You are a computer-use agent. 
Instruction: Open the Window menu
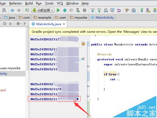click(72, 3)
